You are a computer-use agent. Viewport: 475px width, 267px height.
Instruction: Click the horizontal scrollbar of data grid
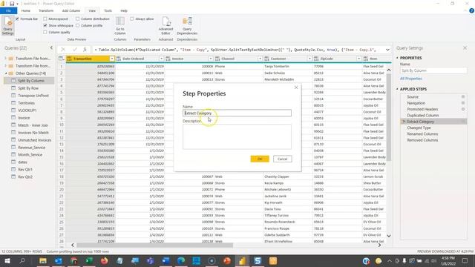click(154, 245)
